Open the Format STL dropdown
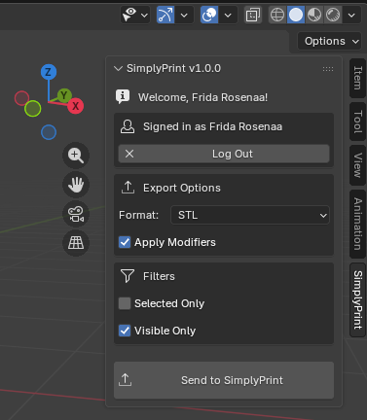The image size is (367, 420). click(250, 215)
